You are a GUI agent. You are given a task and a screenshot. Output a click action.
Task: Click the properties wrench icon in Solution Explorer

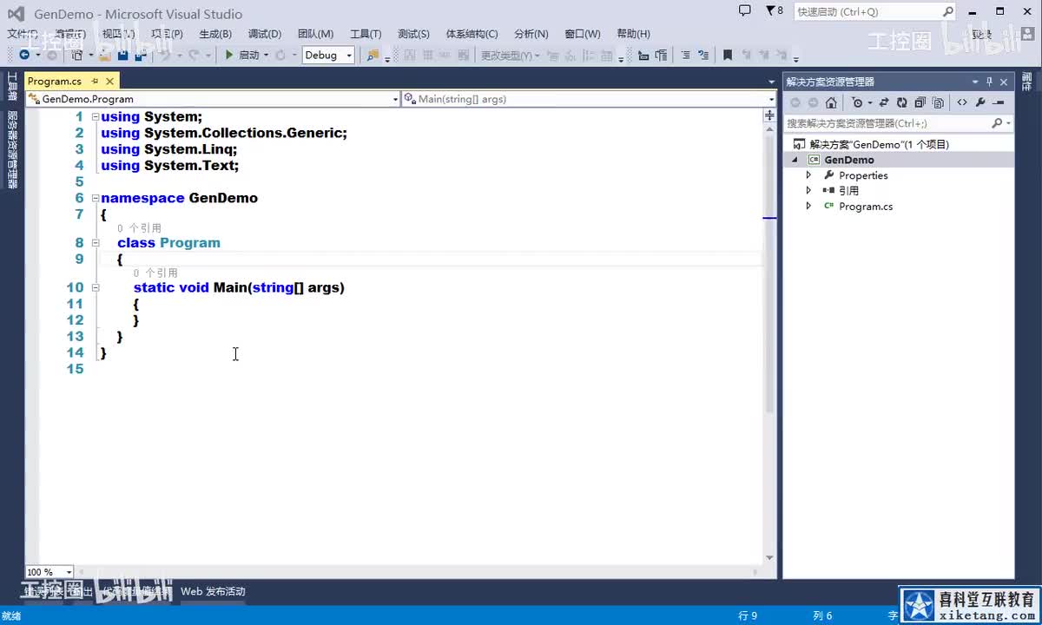tap(980, 102)
